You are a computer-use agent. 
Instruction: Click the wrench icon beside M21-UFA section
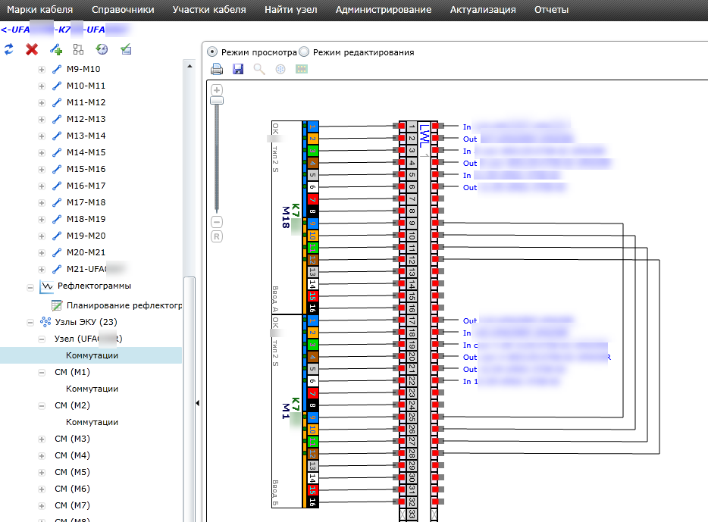[x=57, y=270]
